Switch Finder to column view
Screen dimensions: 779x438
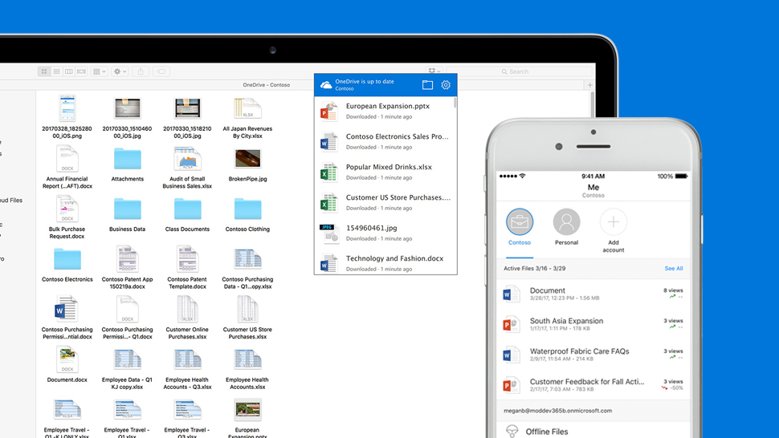(x=69, y=71)
